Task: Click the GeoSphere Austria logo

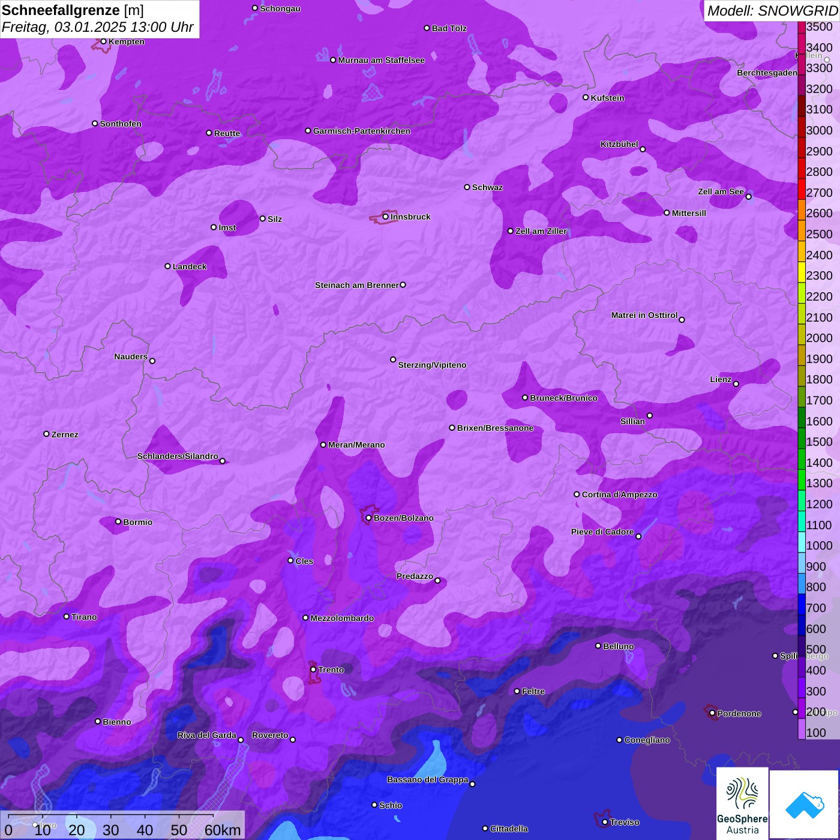Action: tap(742, 803)
